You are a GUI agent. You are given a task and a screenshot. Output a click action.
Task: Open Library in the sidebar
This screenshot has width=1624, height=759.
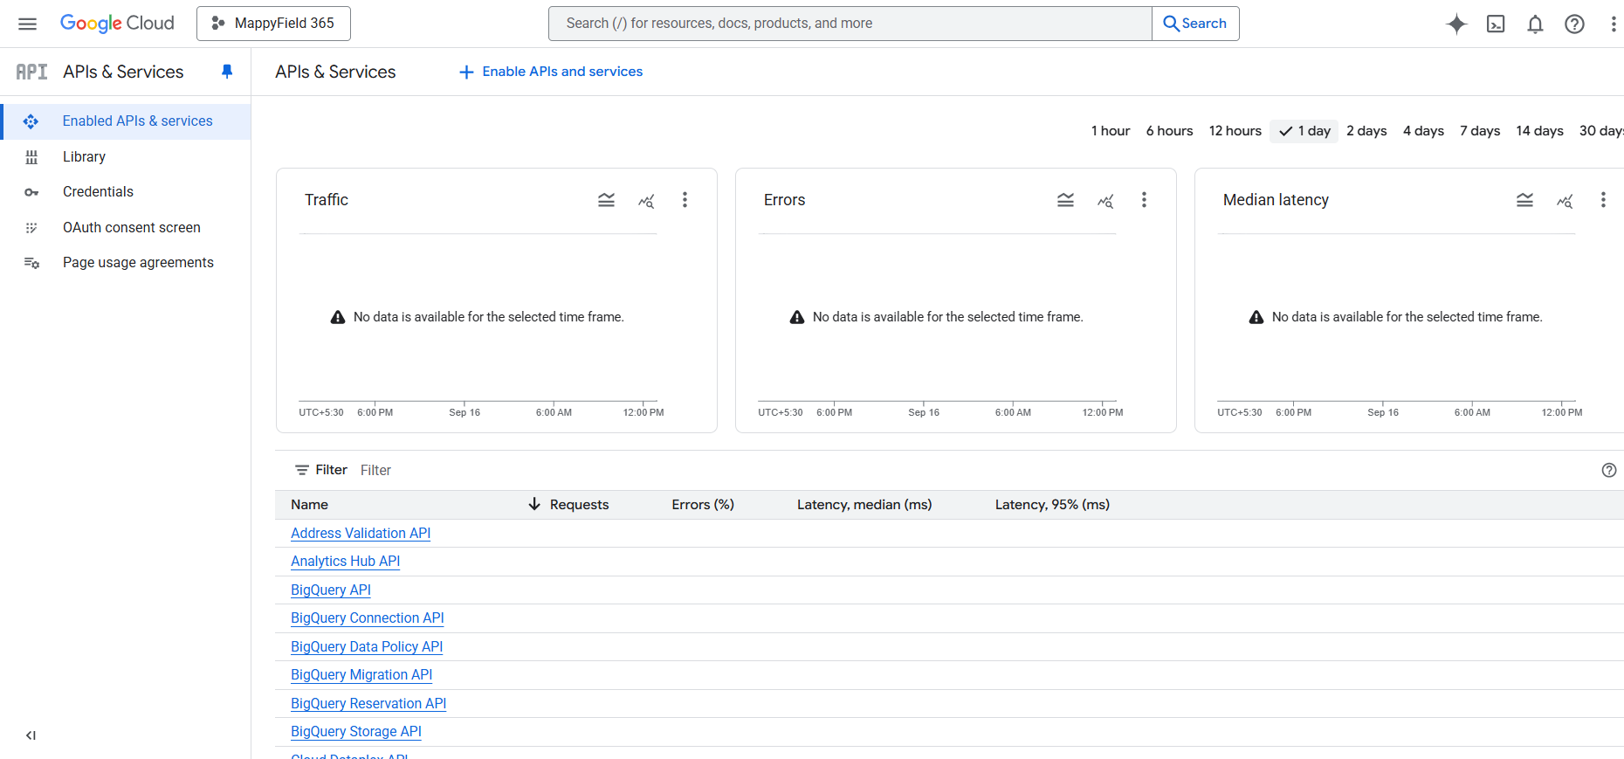click(84, 157)
